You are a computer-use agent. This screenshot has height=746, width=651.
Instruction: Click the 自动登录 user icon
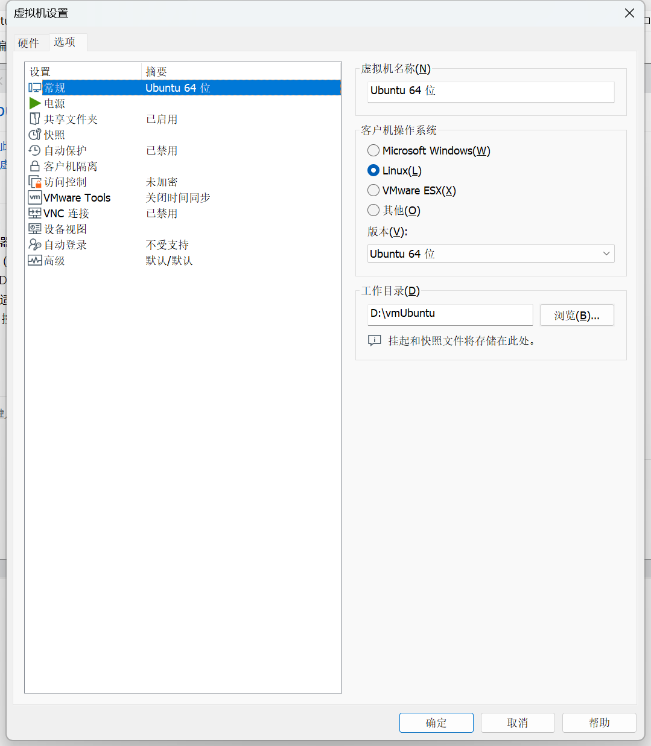click(35, 245)
